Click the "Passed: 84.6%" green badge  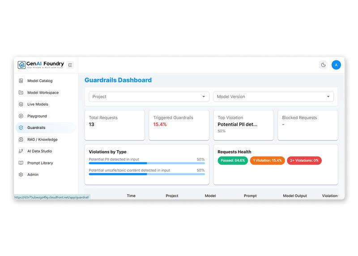pos(233,161)
